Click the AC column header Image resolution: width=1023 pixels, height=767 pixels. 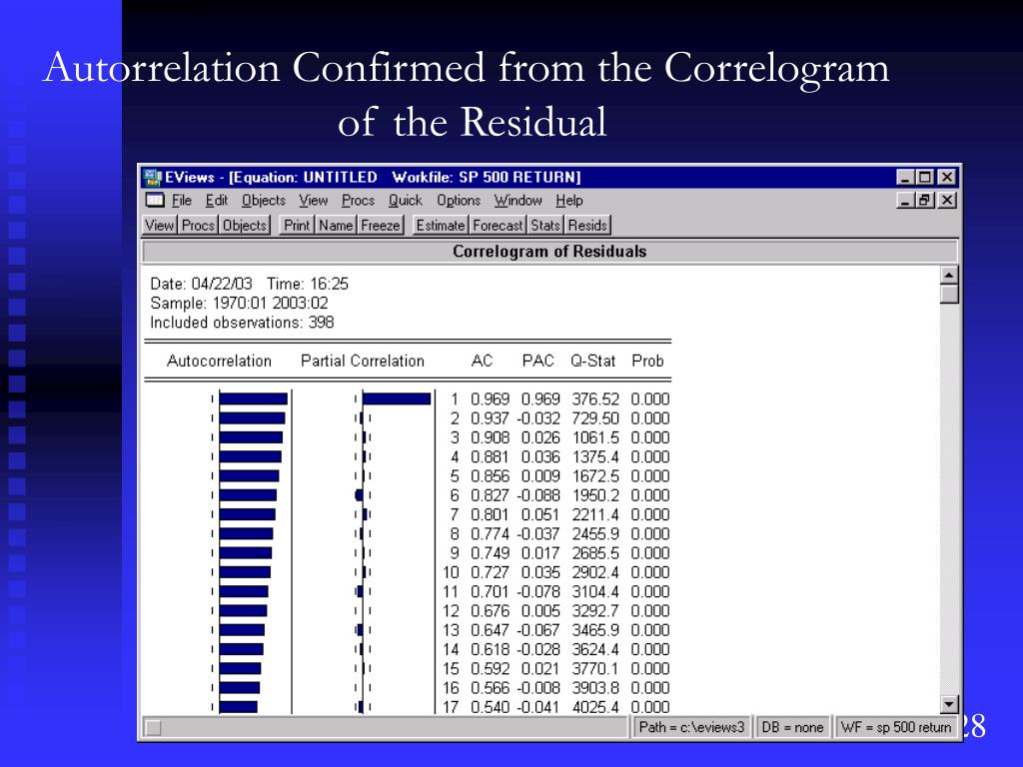click(x=482, y=361)
